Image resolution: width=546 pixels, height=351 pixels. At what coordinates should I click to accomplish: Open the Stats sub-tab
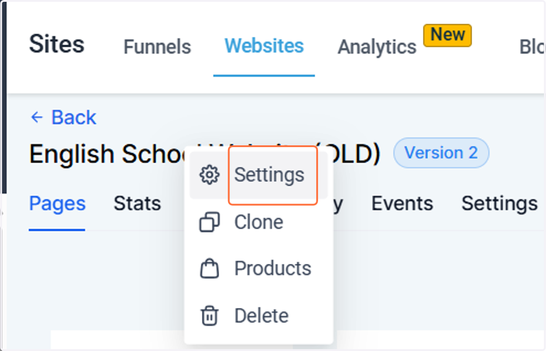[137, 204]
